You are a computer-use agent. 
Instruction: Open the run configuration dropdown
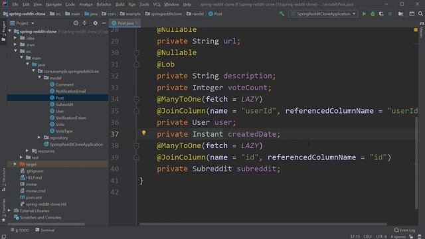coord(323,14)
